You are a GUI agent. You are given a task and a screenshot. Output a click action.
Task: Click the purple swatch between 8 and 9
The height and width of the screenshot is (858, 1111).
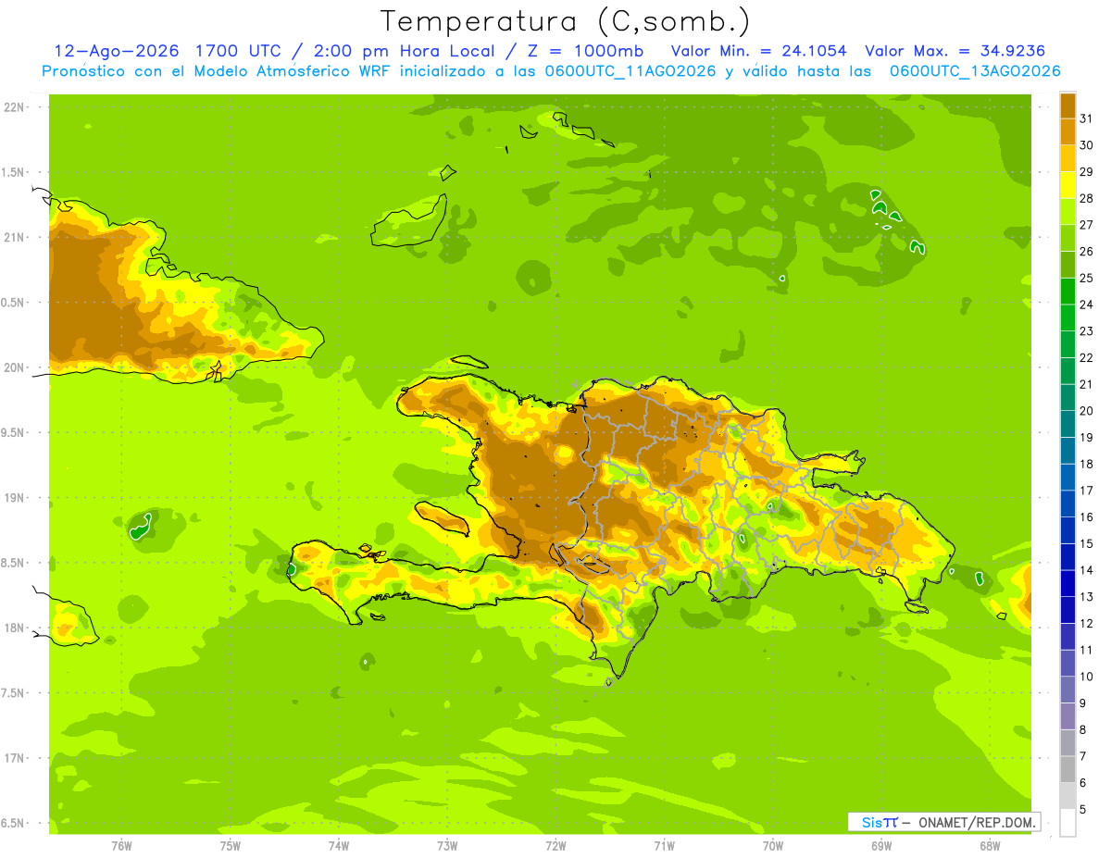(1067, 716)
